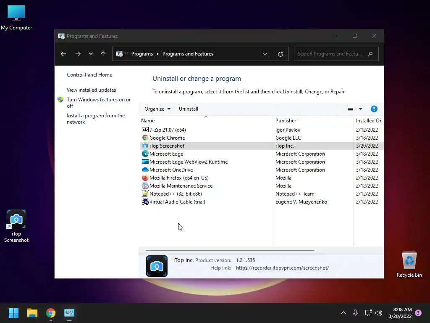
Task: Click the 3/20/2022 install date cell
Action: click(x=367, y=146)
